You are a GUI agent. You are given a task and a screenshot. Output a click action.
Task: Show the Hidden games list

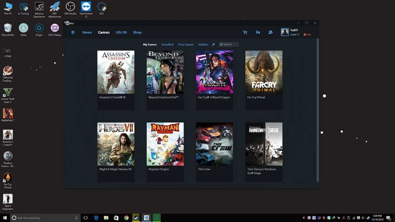[203, 44]
